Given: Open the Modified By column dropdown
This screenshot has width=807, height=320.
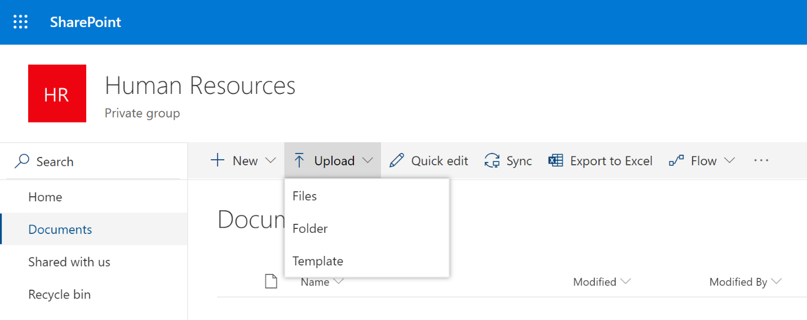Looking at the screenshot, I should pyautogui.click(x=746, y=282).
